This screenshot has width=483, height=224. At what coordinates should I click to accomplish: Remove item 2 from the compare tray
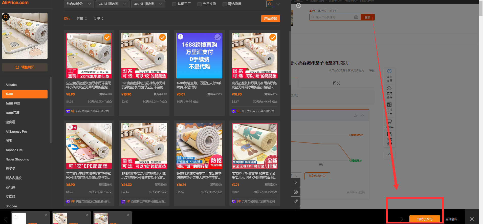[x=87, y=215]
